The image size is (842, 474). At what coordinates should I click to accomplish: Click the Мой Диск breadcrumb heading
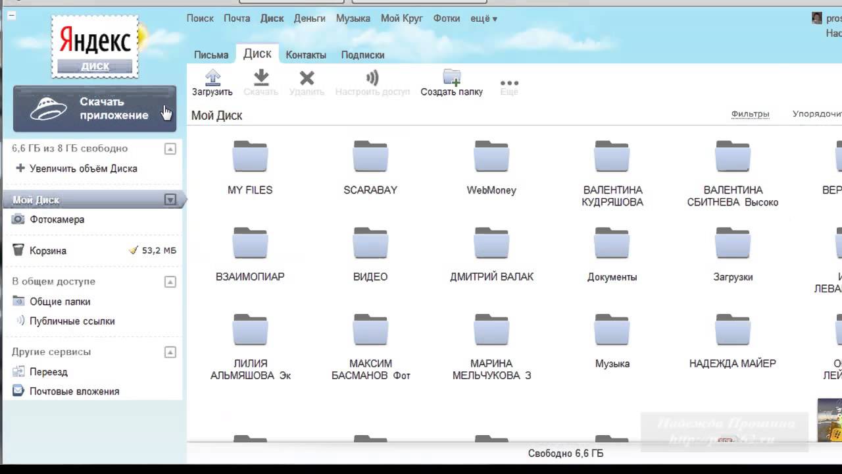click(x=216, y=115)
